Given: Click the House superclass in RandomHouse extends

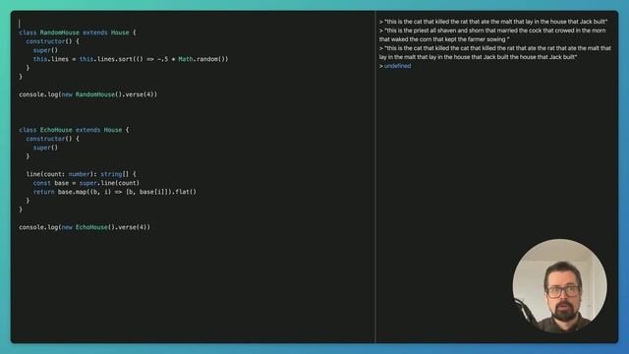Looking at the screenshot, I should tap(120, 32).
